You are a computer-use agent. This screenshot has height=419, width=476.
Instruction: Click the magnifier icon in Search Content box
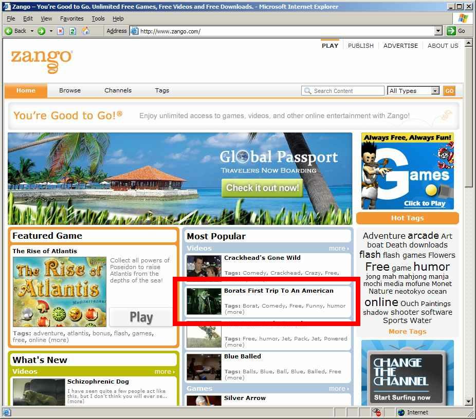click(x=307, y=91)
